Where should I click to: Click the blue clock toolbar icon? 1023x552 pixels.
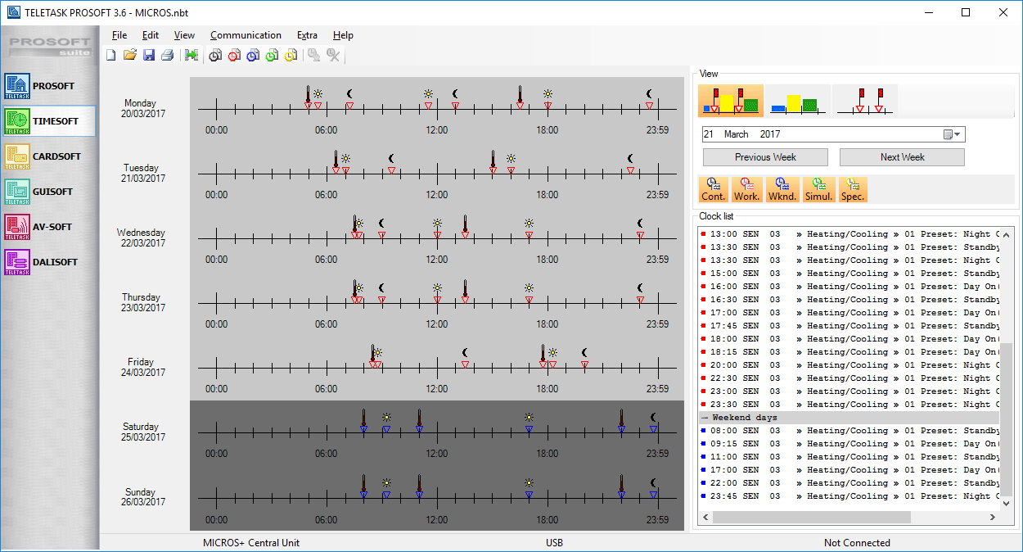tap(253, 55)
